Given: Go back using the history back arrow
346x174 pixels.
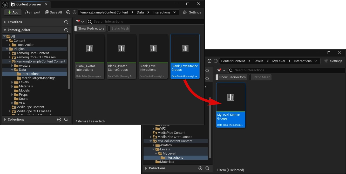Looking at the screenshot, I should tap(68, 12).
